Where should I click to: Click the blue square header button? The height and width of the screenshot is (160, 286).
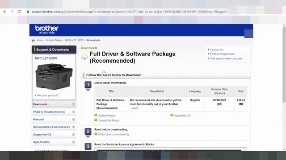(x=248, y=34)
